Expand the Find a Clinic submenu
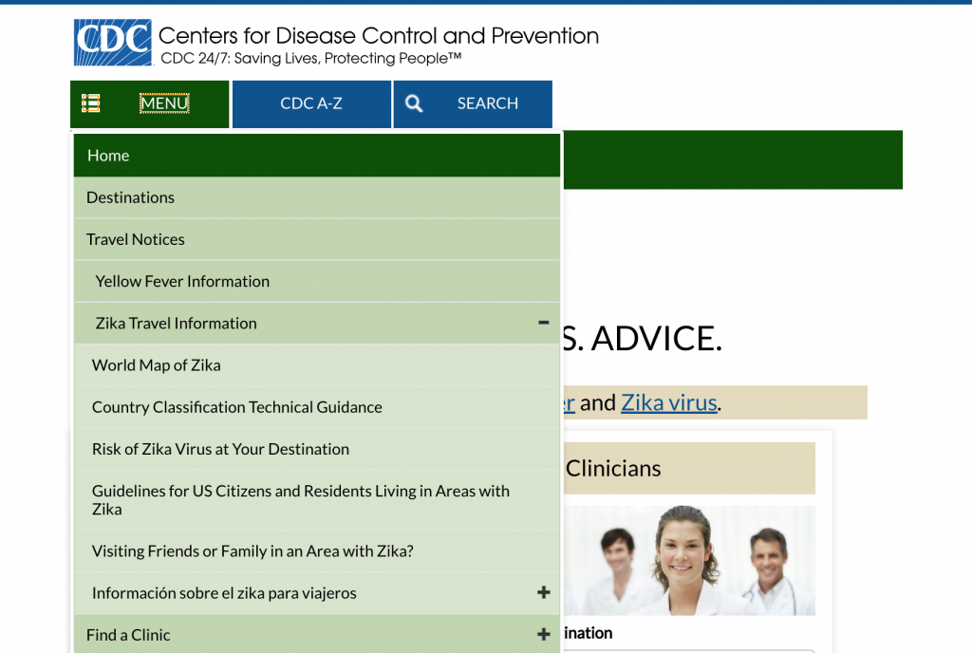972x653 pixels. point(543,634)
